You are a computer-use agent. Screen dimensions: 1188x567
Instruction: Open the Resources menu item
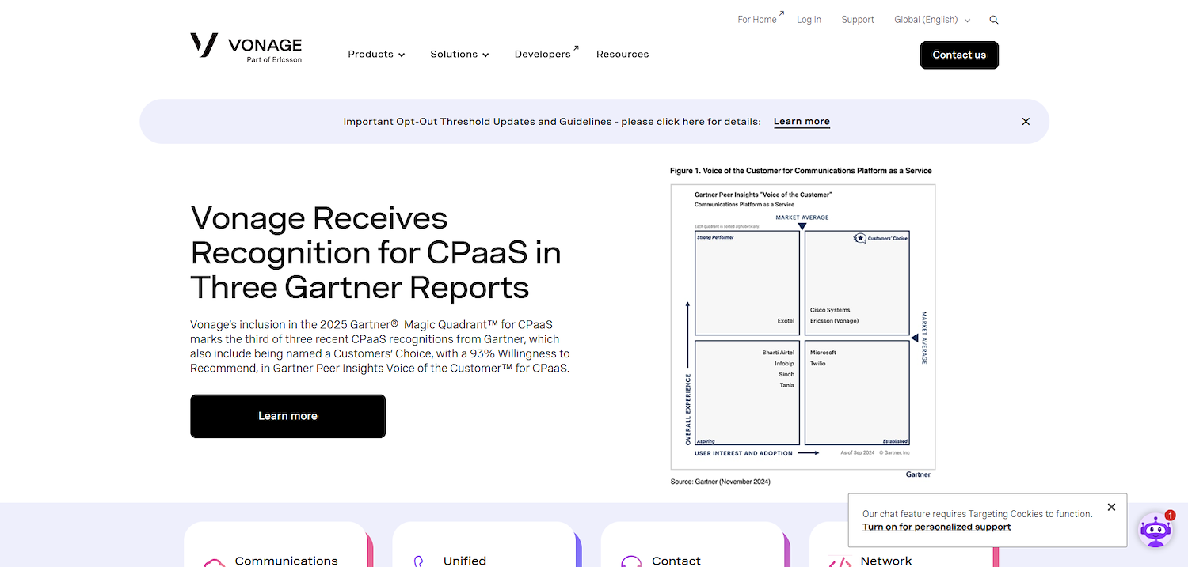click(623, 55)
